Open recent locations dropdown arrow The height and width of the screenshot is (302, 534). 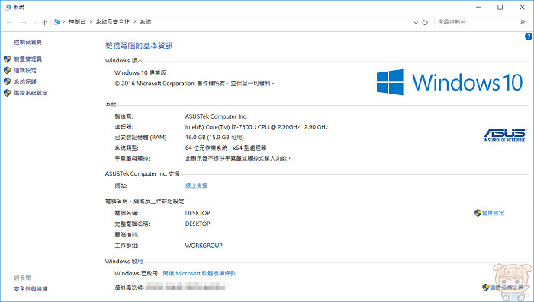pos(35,22)
